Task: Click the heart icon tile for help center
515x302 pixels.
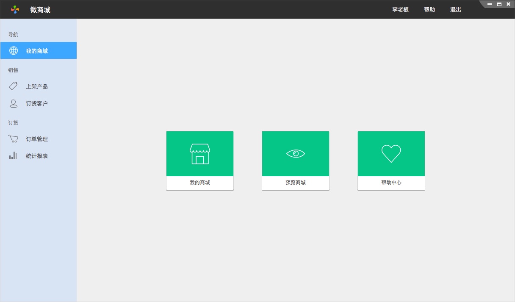Action: point(391,154)
